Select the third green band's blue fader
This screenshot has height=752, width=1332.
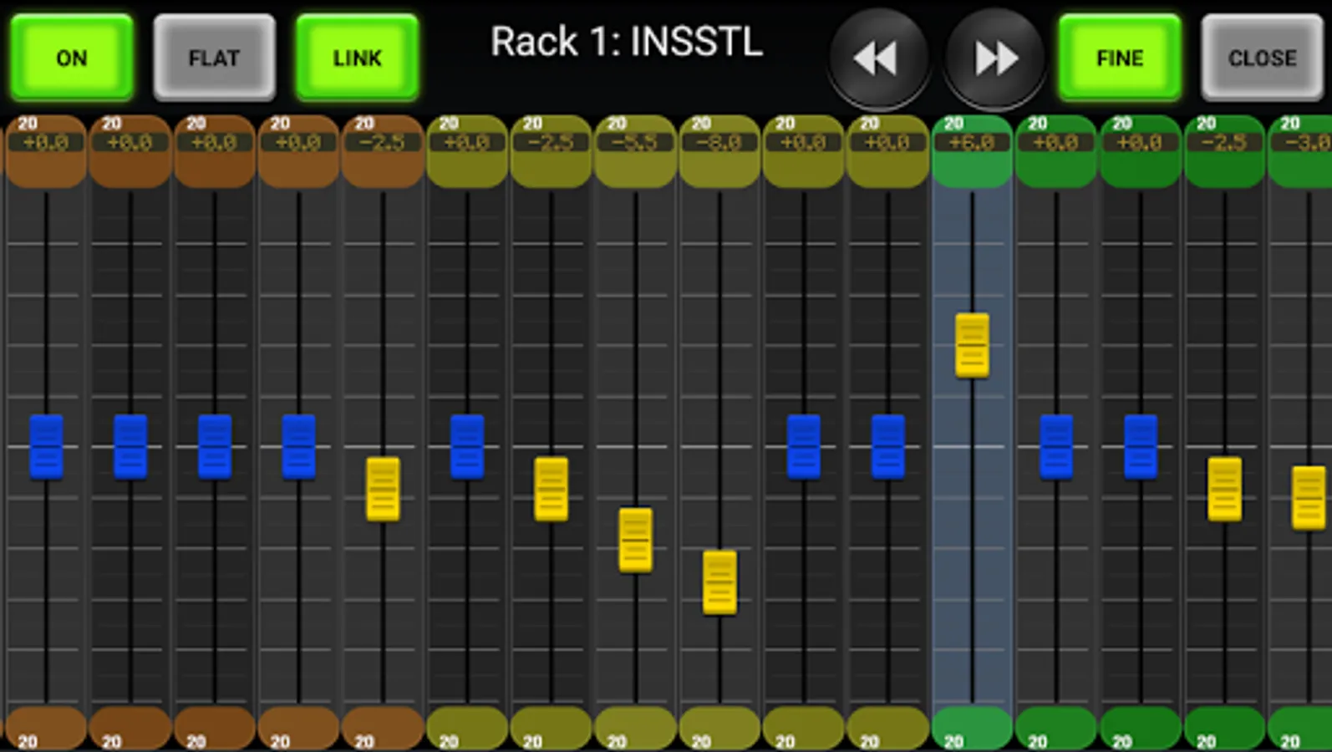(x=1141, y=446)
